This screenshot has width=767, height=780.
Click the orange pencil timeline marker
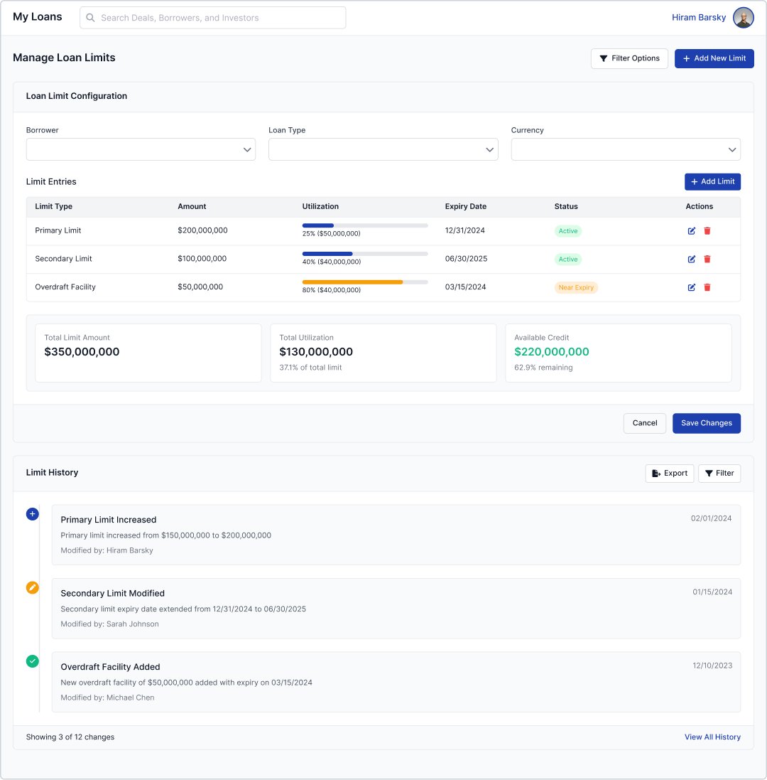pyautogui.click(x=32, y=587)
